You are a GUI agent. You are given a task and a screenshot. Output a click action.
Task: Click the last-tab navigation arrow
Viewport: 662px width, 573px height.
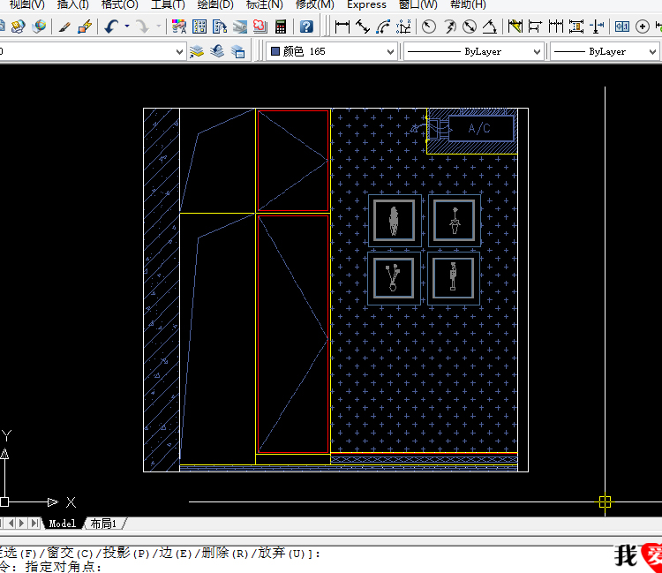click(x=34, y=524)
